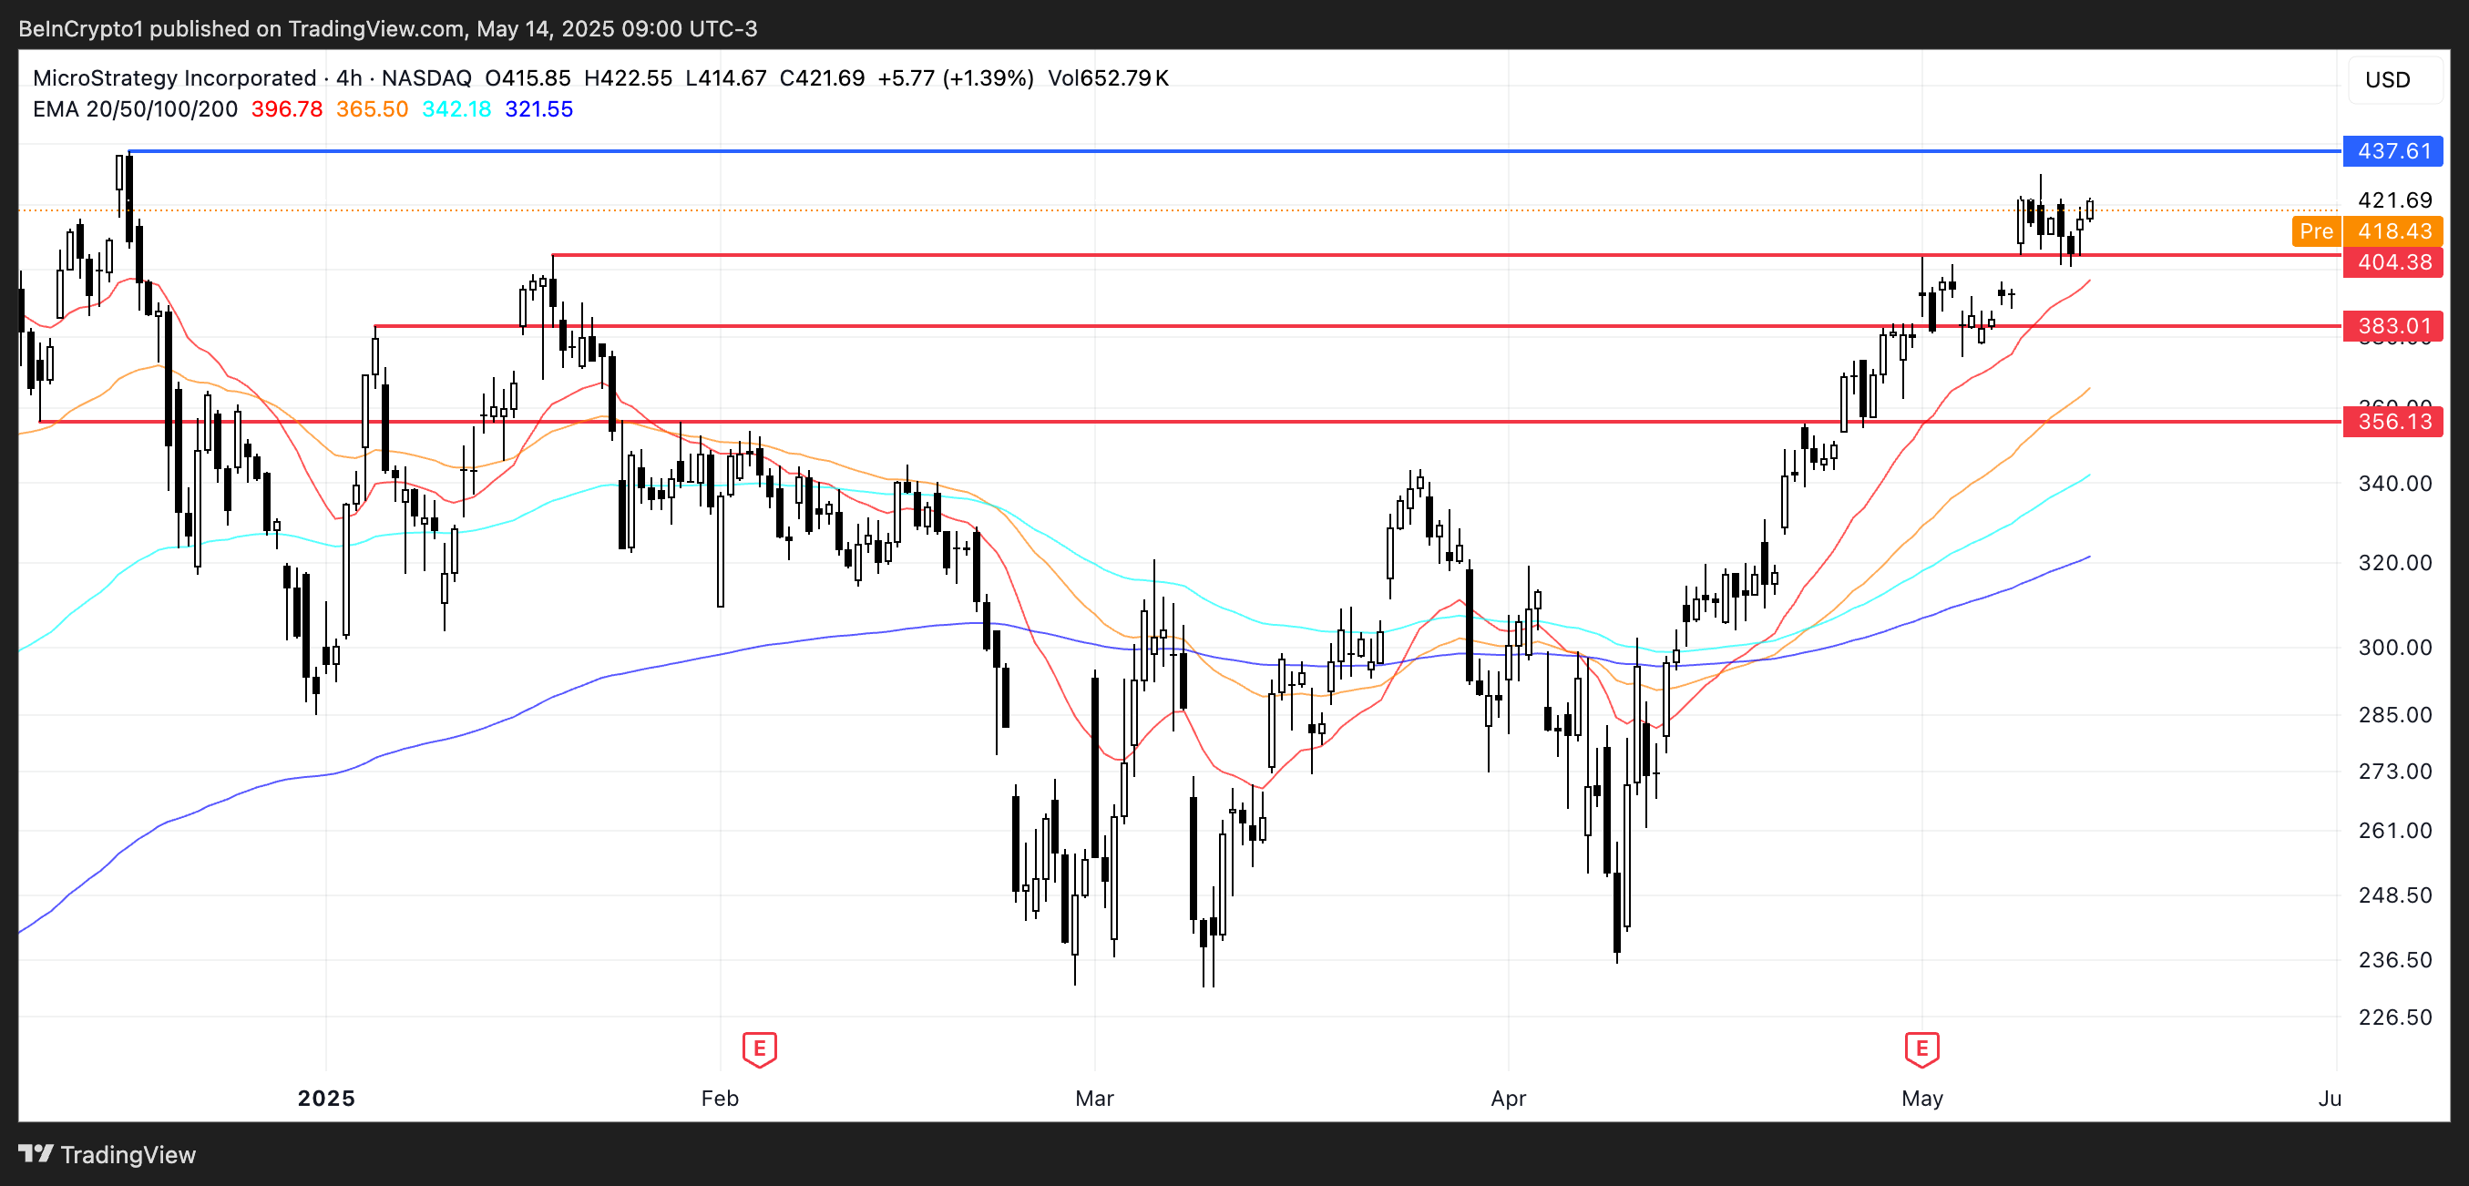Click the close price C421.69 readout
Viewport: 2469px width, 1186px height.
tap(822, 77)
